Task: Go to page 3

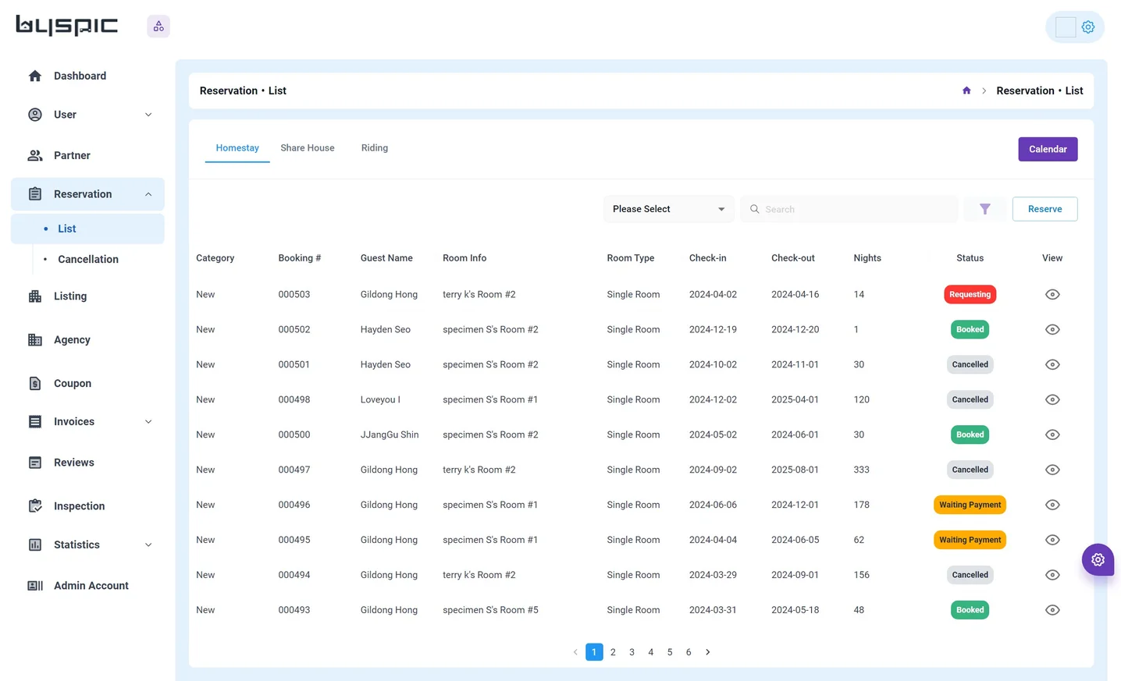Action: pyautogui.click(x=632, y=652)
